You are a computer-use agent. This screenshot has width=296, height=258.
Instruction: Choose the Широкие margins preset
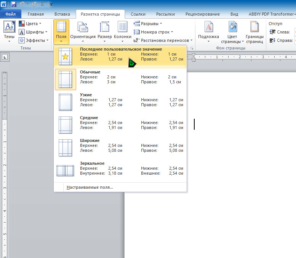click(120, 148)
